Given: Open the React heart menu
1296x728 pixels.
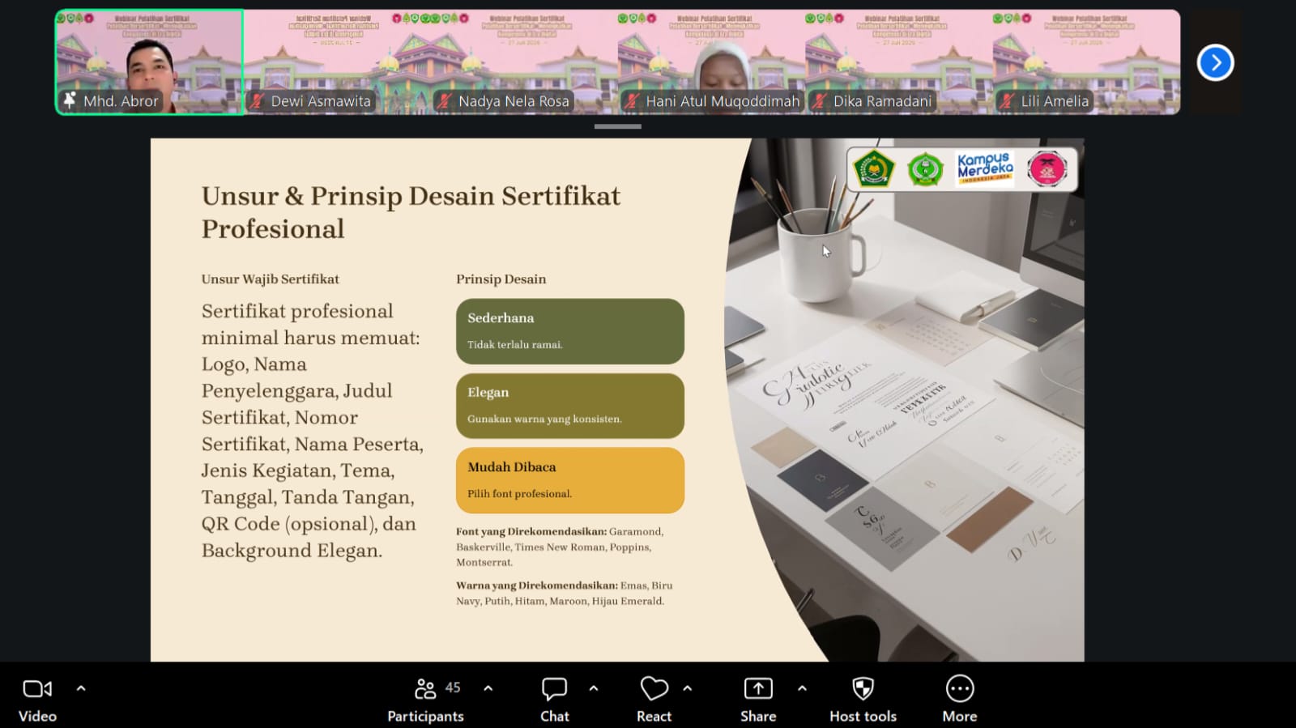Looking at the screenshot, I should coord(654,700).
